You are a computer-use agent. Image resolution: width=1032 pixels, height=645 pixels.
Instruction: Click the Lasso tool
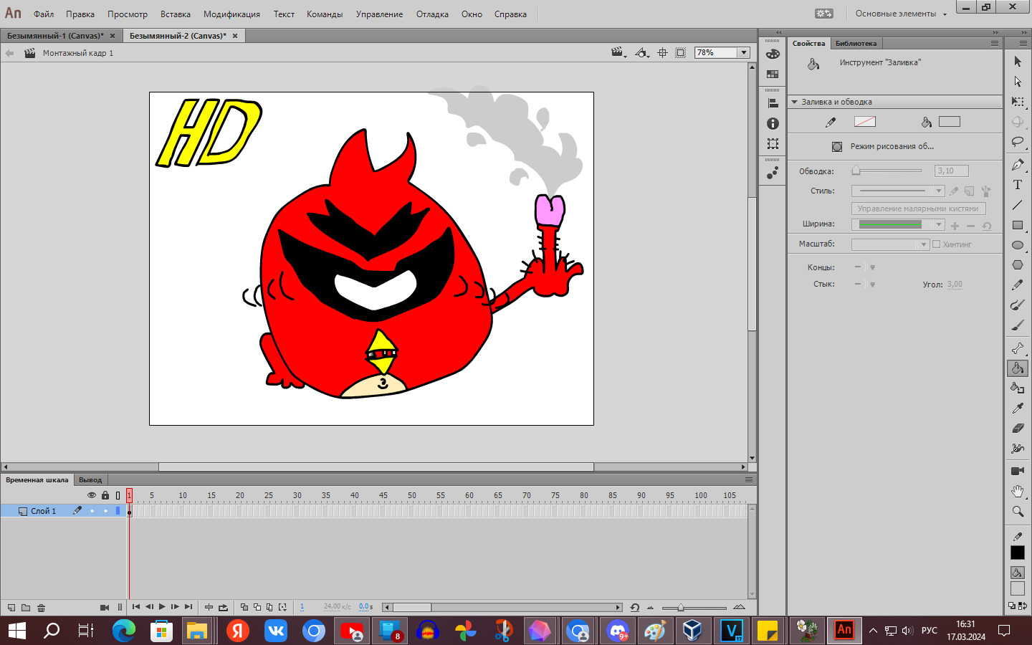tap(1017, 142)
